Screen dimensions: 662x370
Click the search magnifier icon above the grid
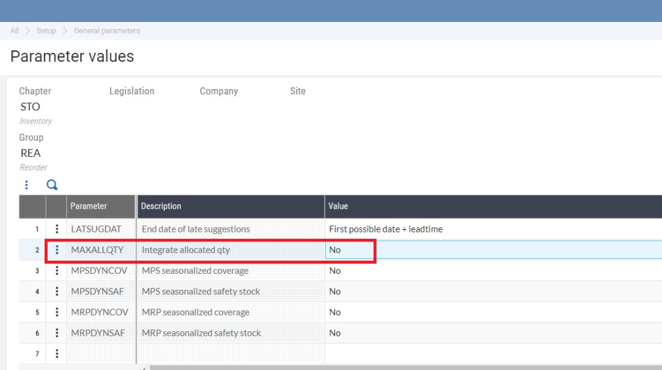tap(52, 185)
